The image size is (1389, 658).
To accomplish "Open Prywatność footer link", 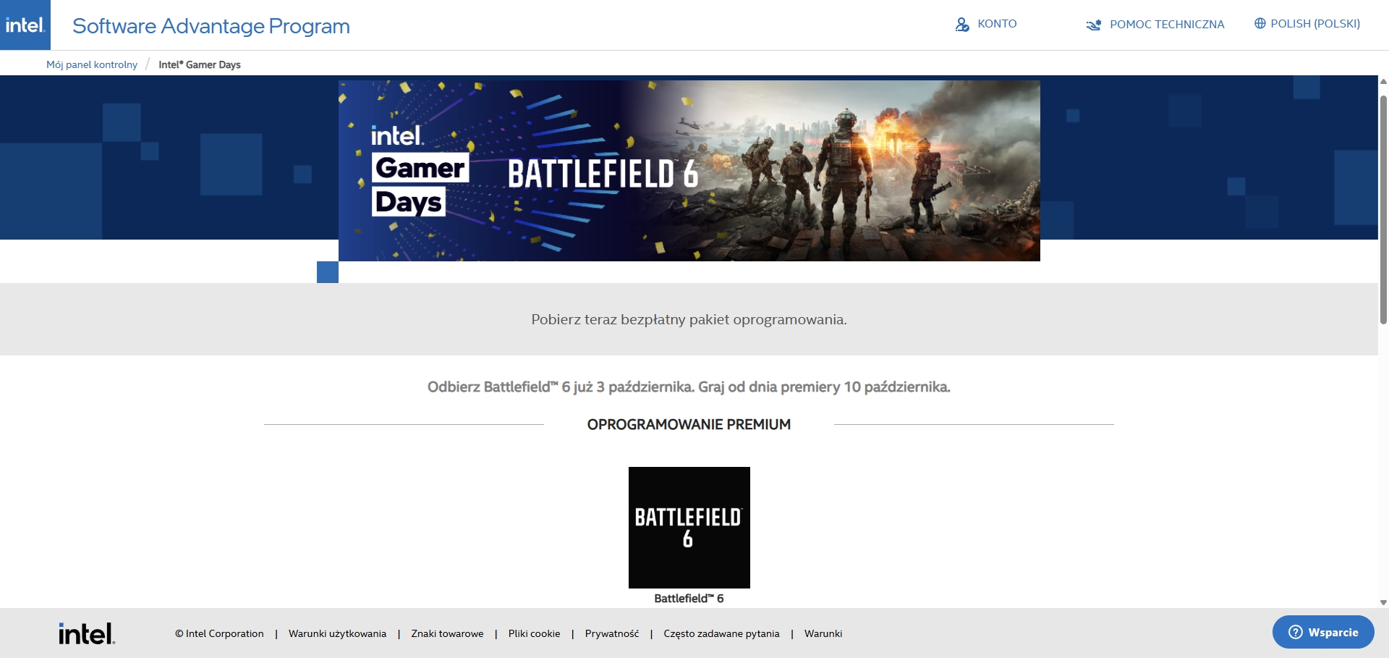I will [612, 634].
